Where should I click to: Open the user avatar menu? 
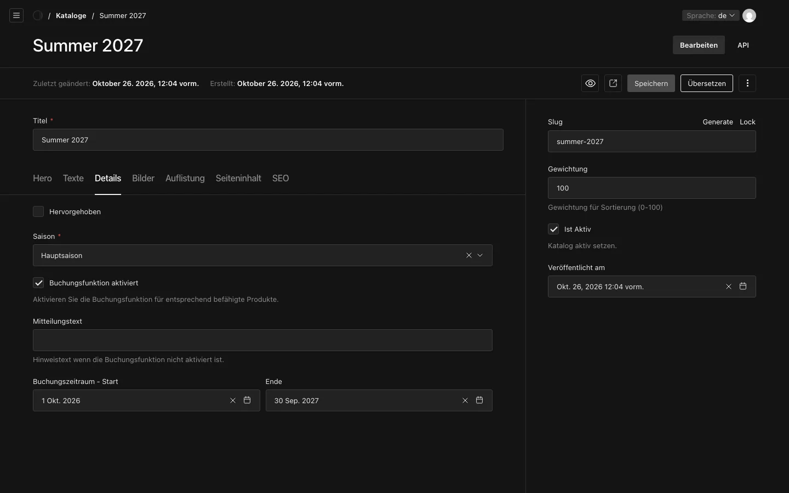click(749, 15)
